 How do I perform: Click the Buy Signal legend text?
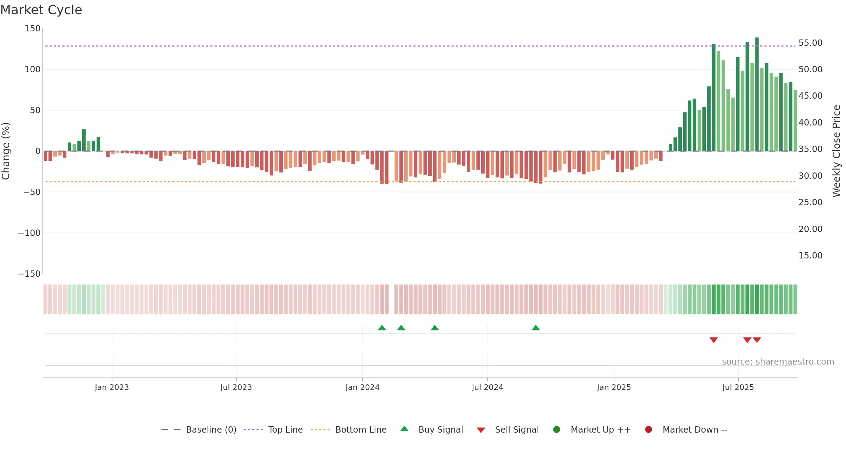pyautogui.click(x=441, y=429)
